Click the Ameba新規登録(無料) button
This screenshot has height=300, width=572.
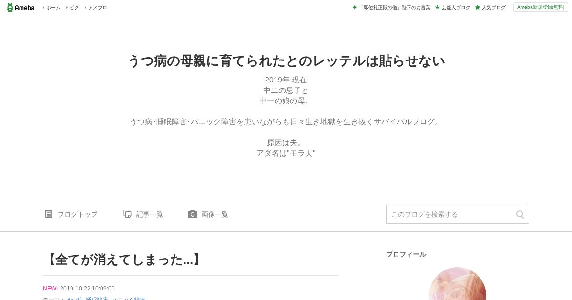(x=541, y=7)
